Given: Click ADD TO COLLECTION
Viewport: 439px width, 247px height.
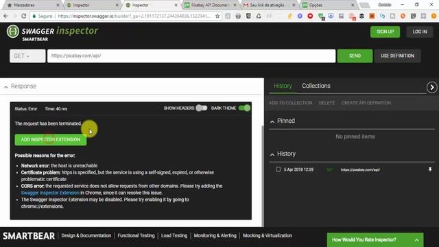Looking at the screenshot, I should [x=290, y=103].
